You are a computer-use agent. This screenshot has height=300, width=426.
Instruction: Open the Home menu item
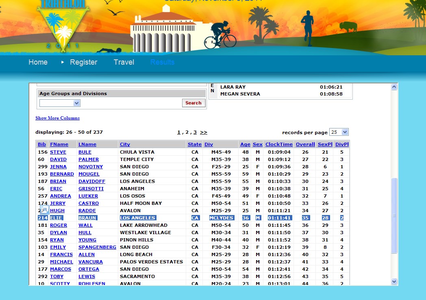(x=38, y=62)
